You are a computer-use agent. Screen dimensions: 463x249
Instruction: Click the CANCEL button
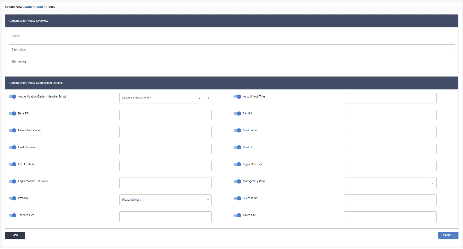[448, 235]
